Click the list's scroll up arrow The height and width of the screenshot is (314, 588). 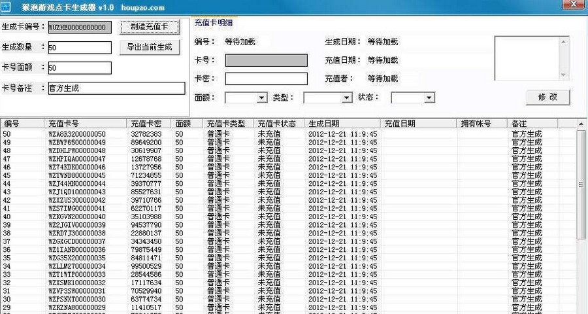[581, 124]
